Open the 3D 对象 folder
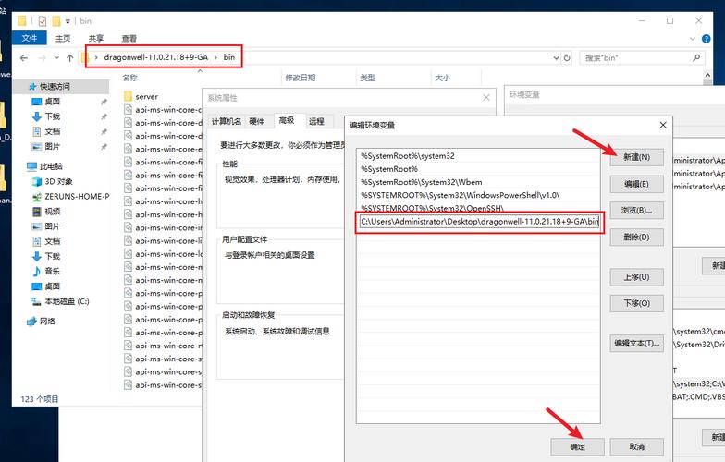The image size is (725, 462). pos(52,181)
